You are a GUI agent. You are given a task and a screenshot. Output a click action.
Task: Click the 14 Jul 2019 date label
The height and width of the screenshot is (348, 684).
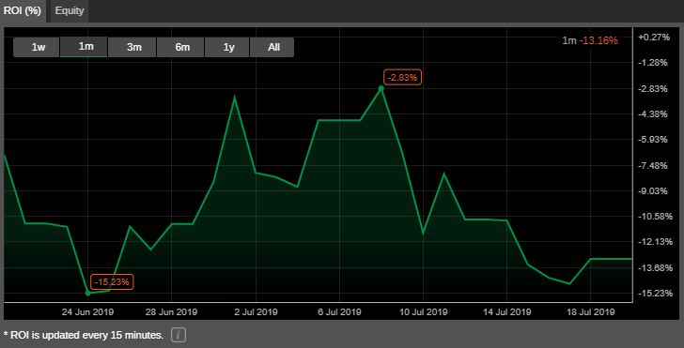[x=507, y=312]
